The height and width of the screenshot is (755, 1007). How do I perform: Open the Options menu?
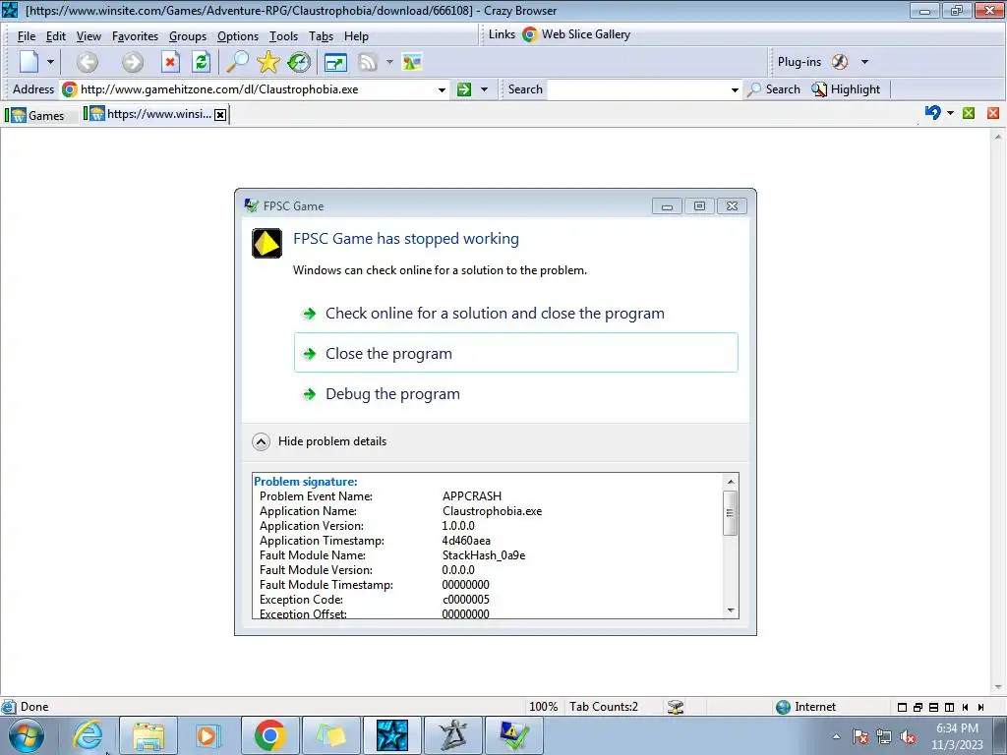pyautogui.click(x=238, y=36)
